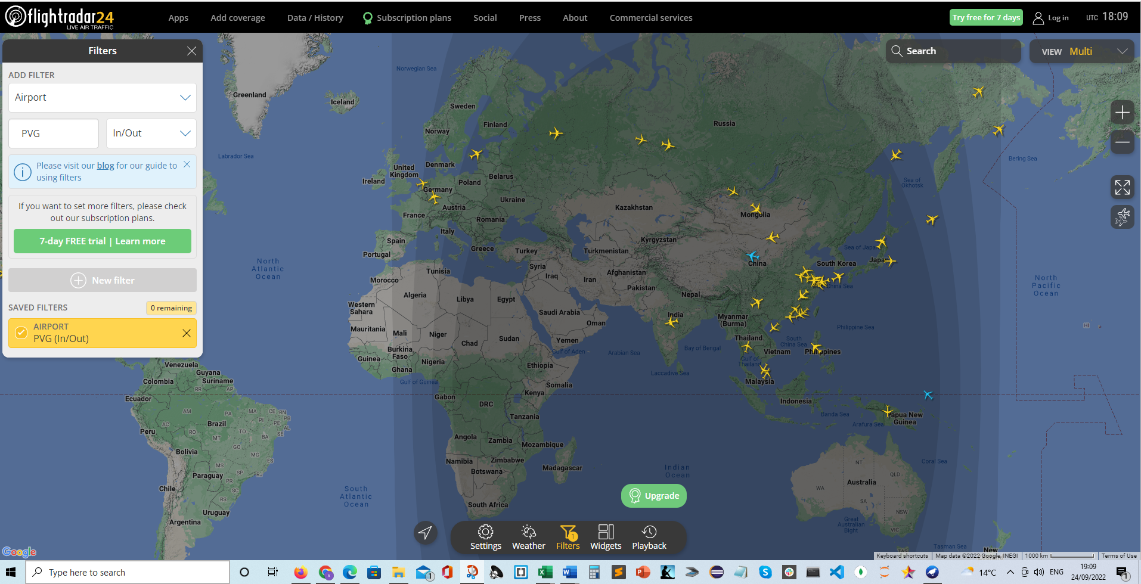Image resolution: width=1141 pixels, height=584 pixels.
Task: Click the flightradar24 logo
Action: click(x=60, y=17)
